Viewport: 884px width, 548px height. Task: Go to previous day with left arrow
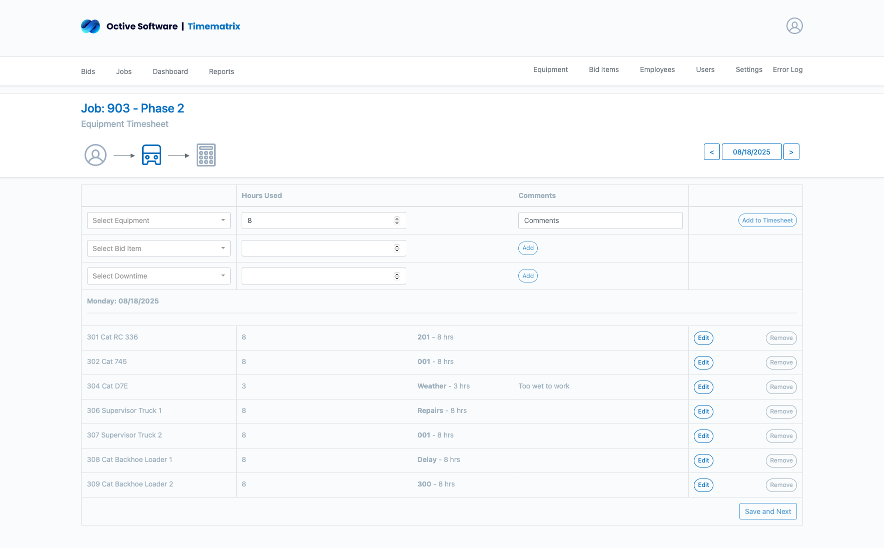(x=711, y=152)
